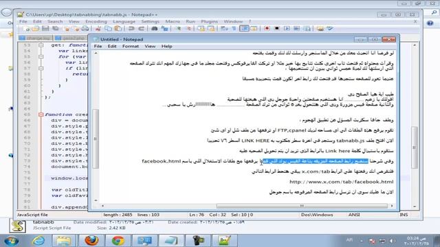Open Firefox from the taskbar
Viewport: 440px width, 247px height.
pos(91,241)
